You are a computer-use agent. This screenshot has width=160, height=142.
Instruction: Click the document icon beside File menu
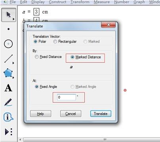(x=5, y=2)
